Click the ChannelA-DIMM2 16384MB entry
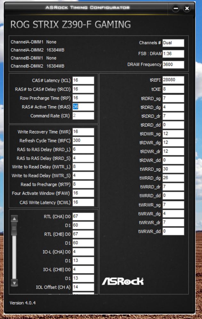 click(x=37, y=50)
